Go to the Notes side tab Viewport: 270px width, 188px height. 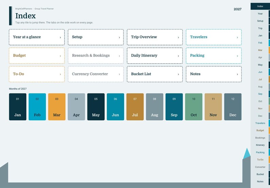coord(260,182)
